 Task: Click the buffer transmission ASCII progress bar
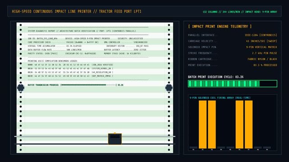click(89, 85)
